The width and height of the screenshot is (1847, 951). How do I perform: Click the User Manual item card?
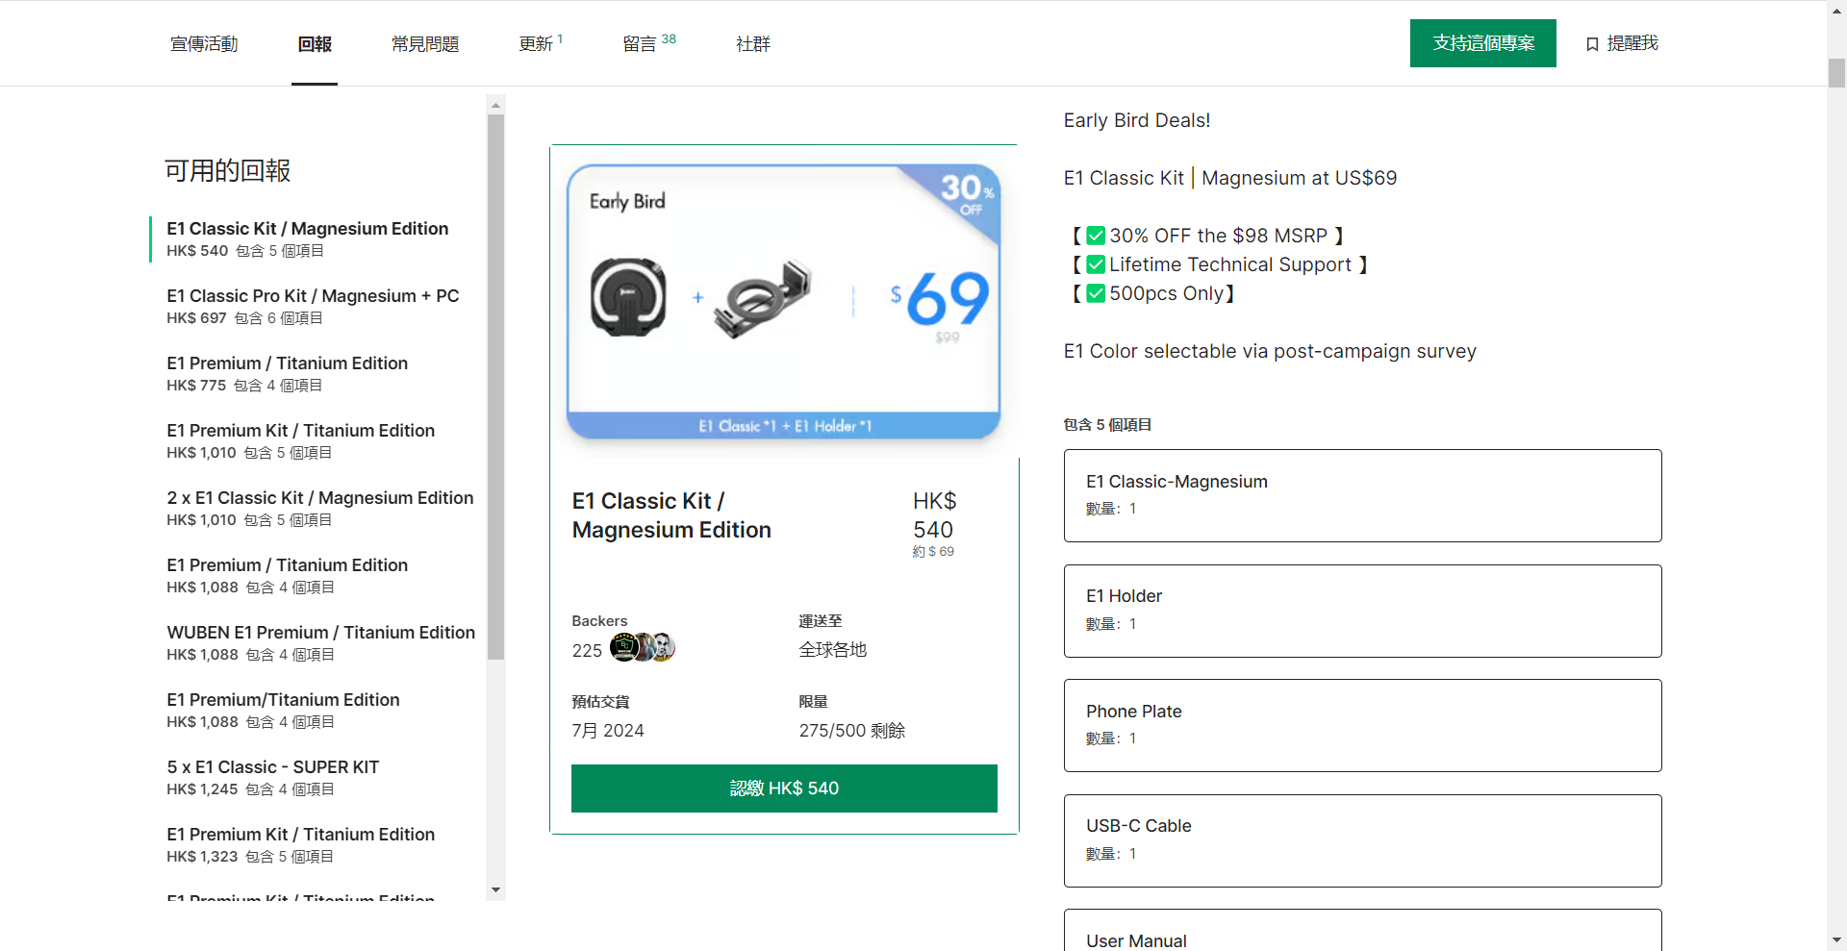(x=1362, y=931)
